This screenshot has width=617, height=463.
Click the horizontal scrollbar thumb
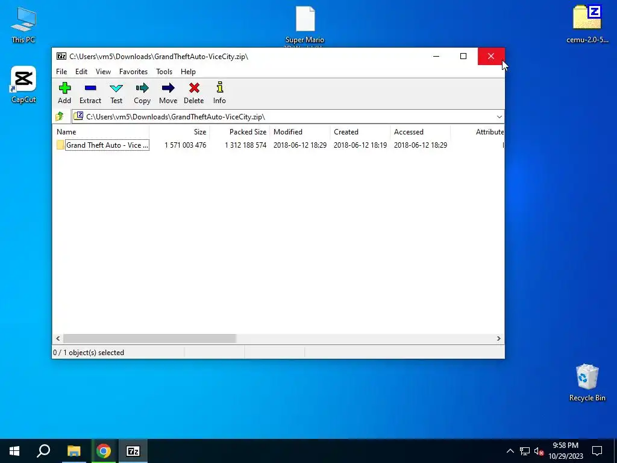[149, 339]
